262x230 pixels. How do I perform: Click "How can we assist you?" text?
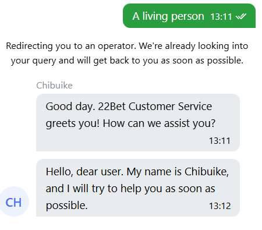pos(159,123)
